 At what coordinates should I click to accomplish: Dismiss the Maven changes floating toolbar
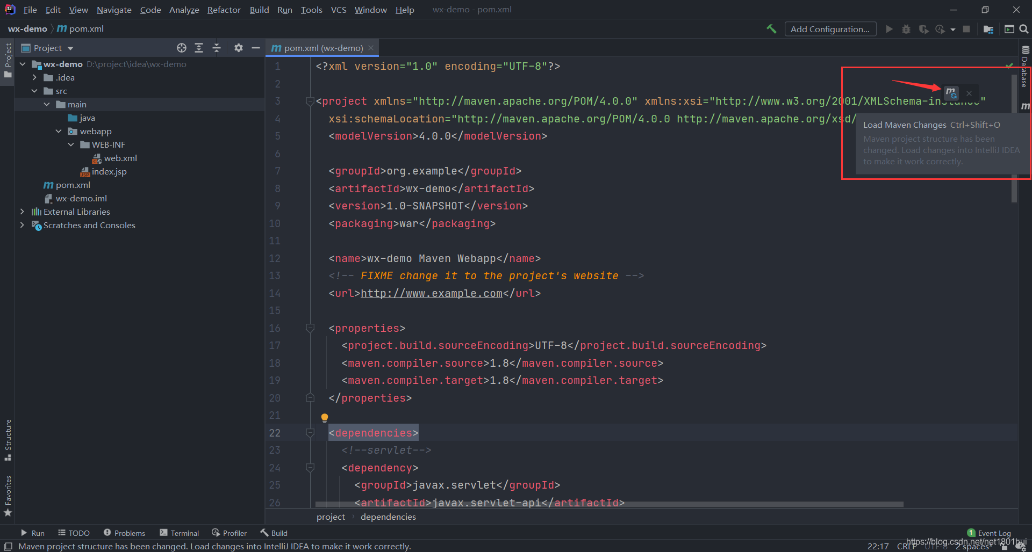click(x=969, y=93)
